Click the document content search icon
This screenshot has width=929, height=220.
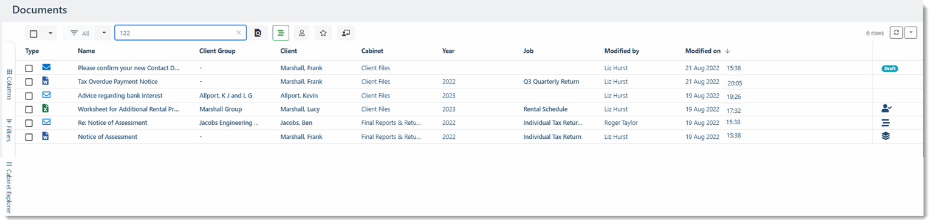pos(258,33)
